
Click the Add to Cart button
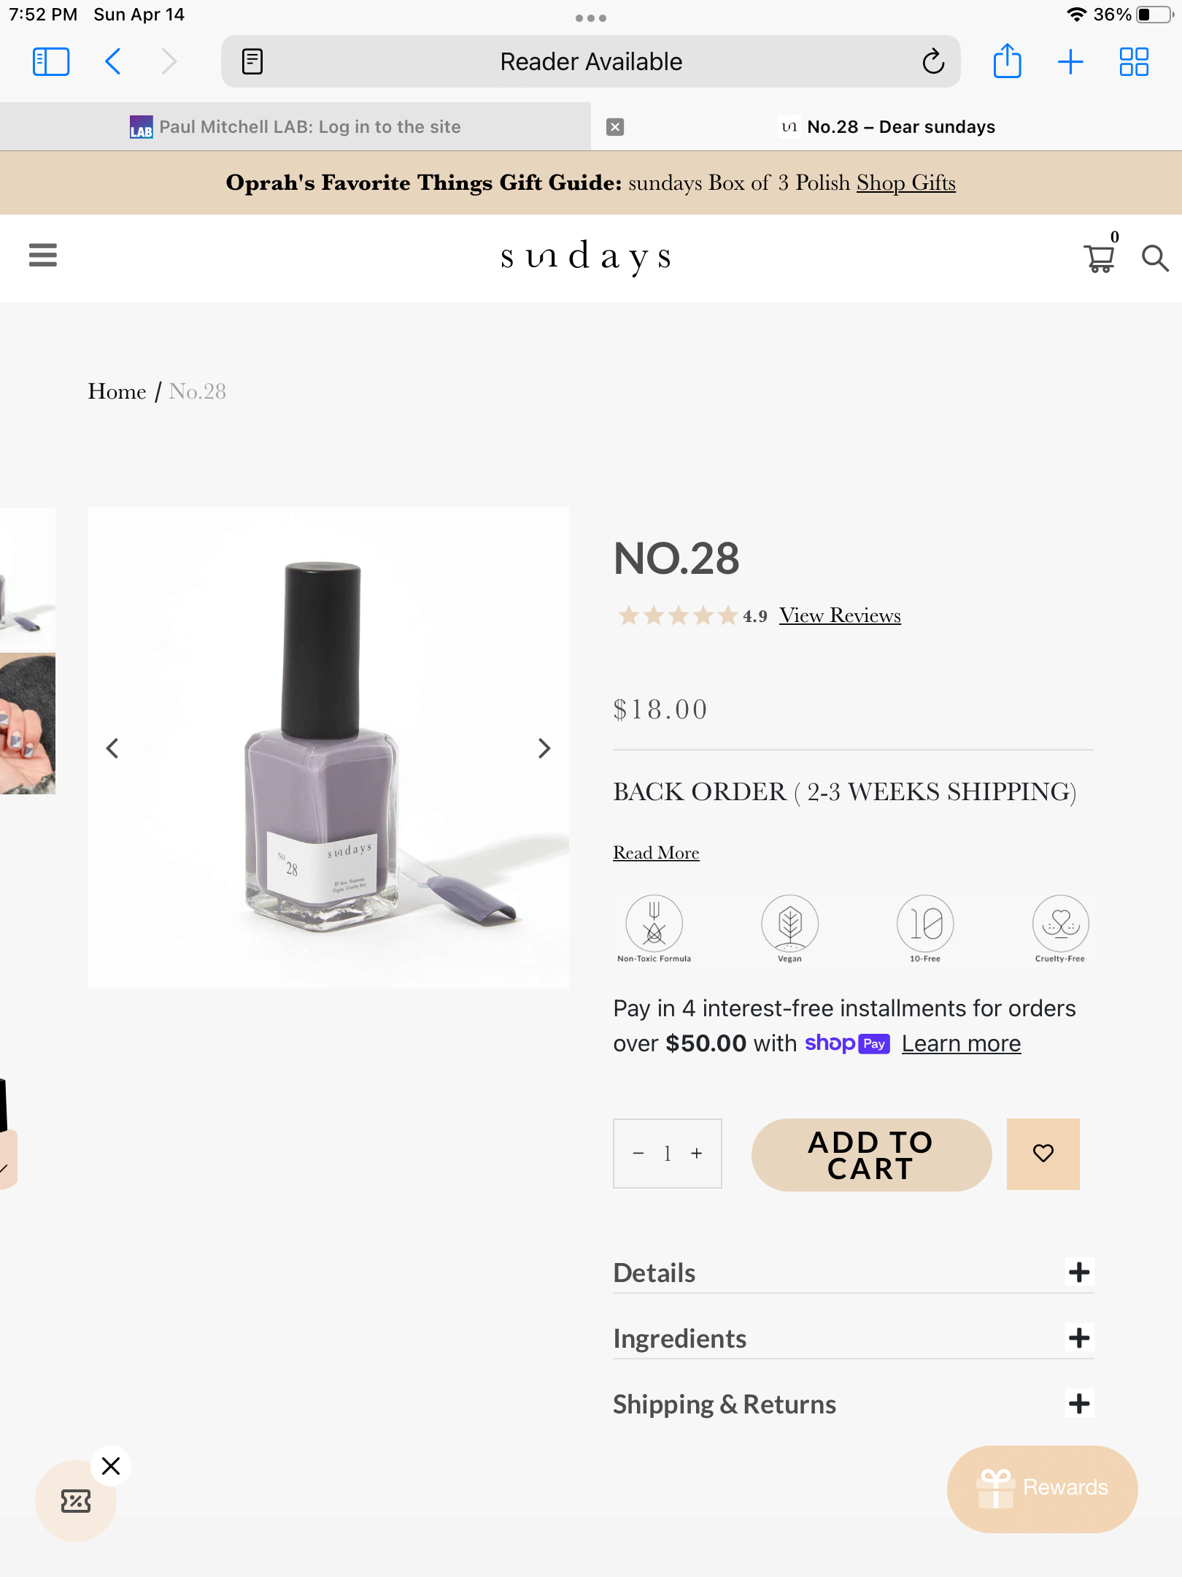871,1155
